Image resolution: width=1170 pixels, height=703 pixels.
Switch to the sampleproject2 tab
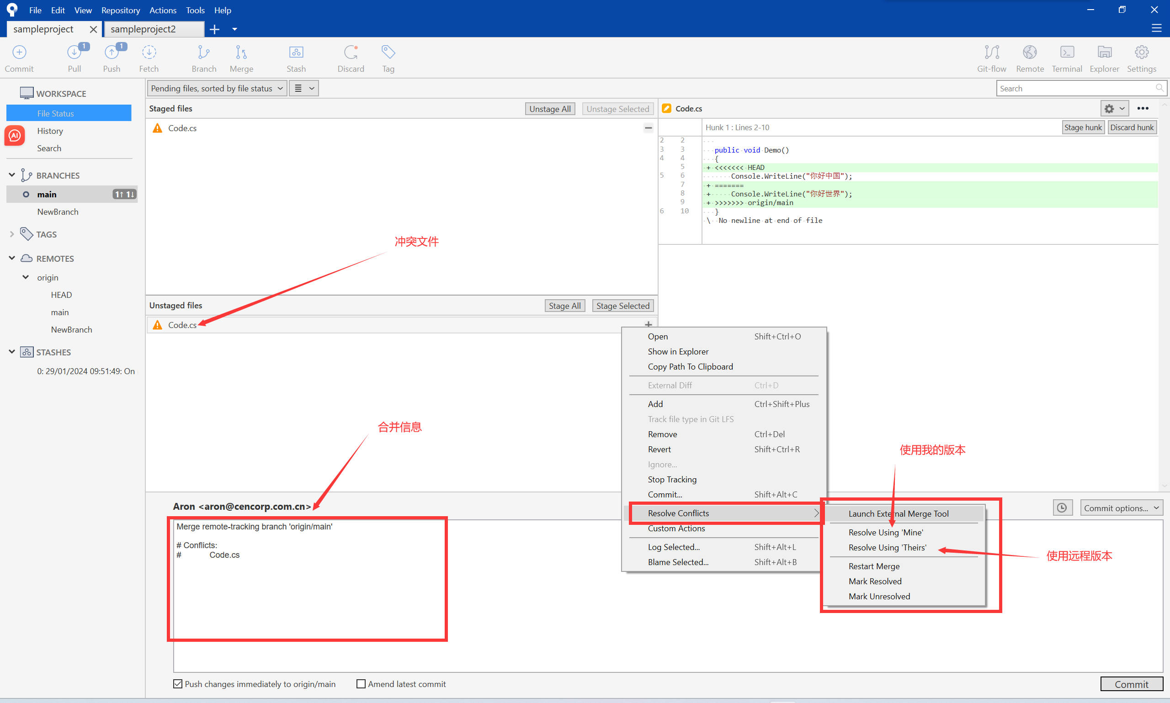click(x=143, y=29)
